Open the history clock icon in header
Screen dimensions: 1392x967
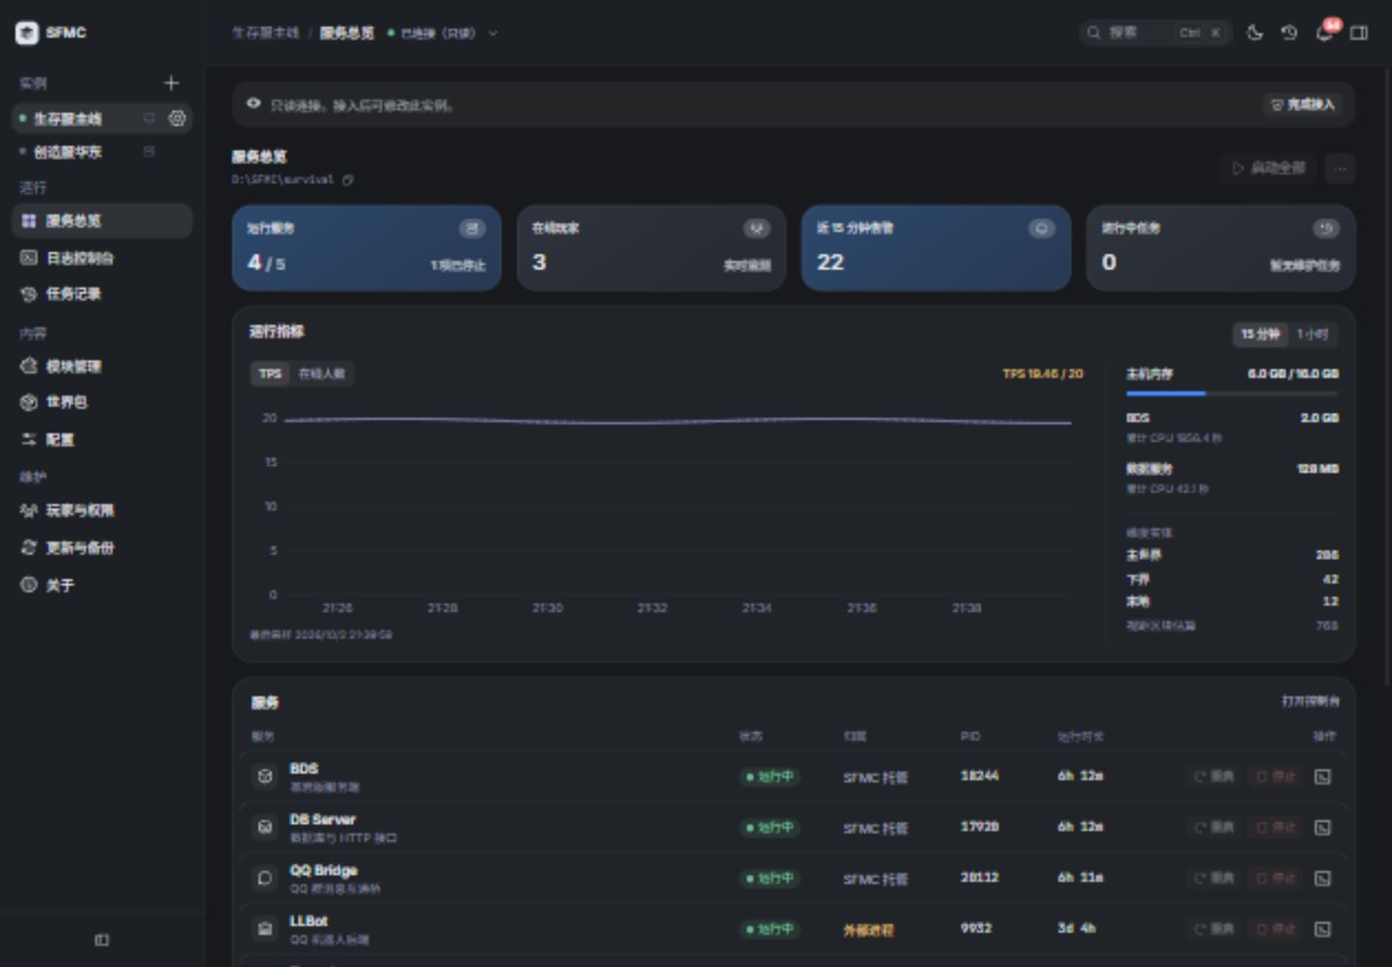[x=1290, y=33]
